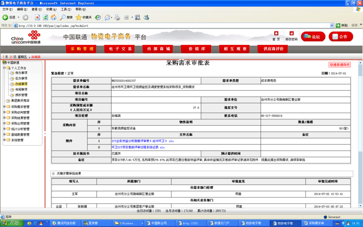The height and width of the screenshot is (227, 363).
Task: Stop page loading with the red X icon
Action: click(x=37, y=17)
